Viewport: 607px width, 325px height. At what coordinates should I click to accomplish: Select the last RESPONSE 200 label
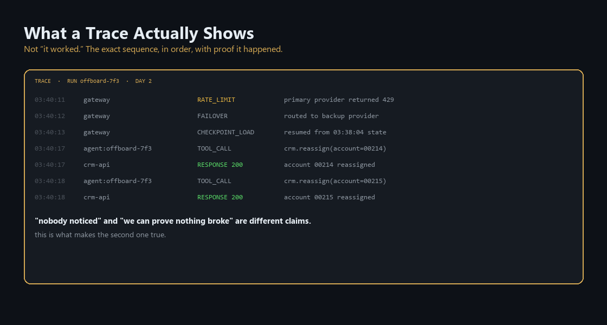point(220,197)
